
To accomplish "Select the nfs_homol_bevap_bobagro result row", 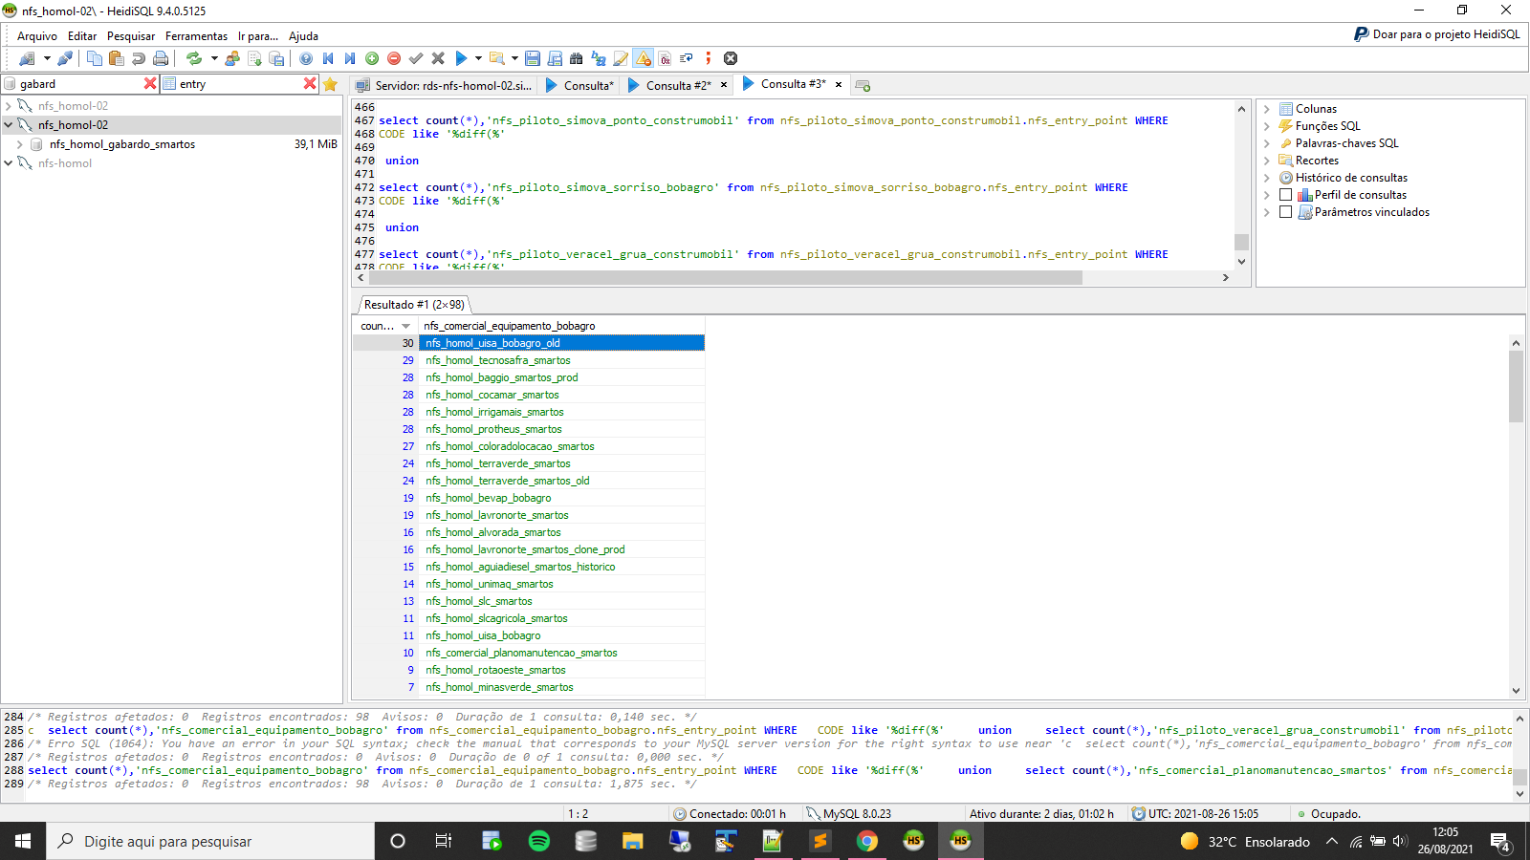I will (488, 498).
